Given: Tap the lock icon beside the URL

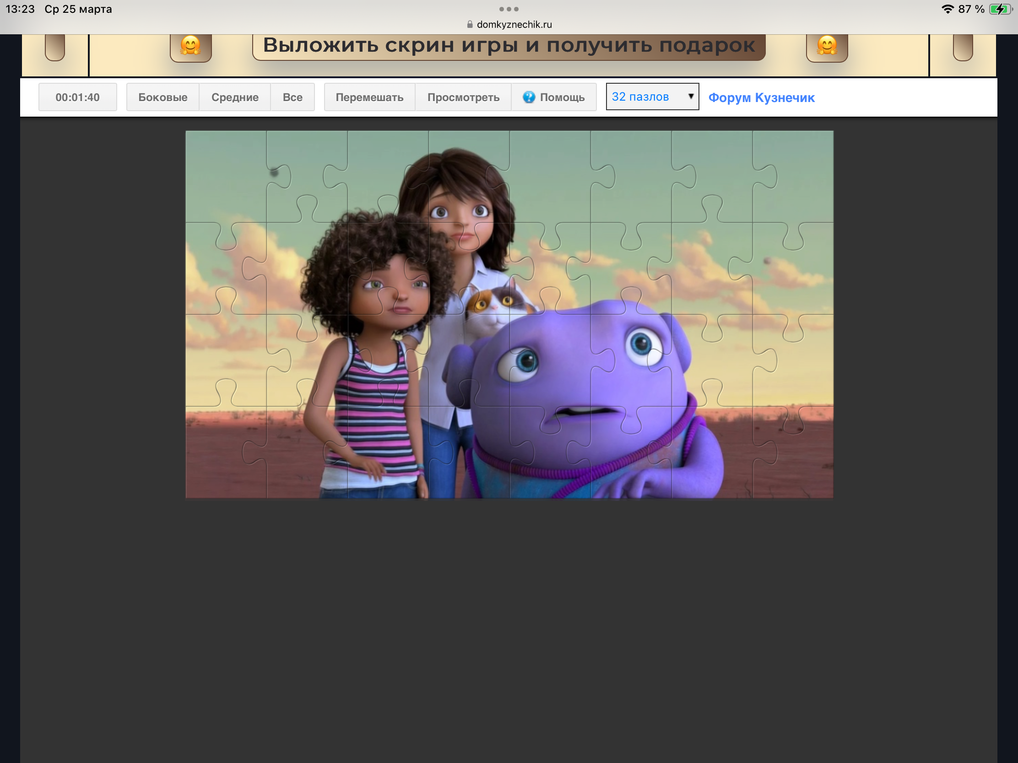Looking at the screenshot, I should coord(470,24).
